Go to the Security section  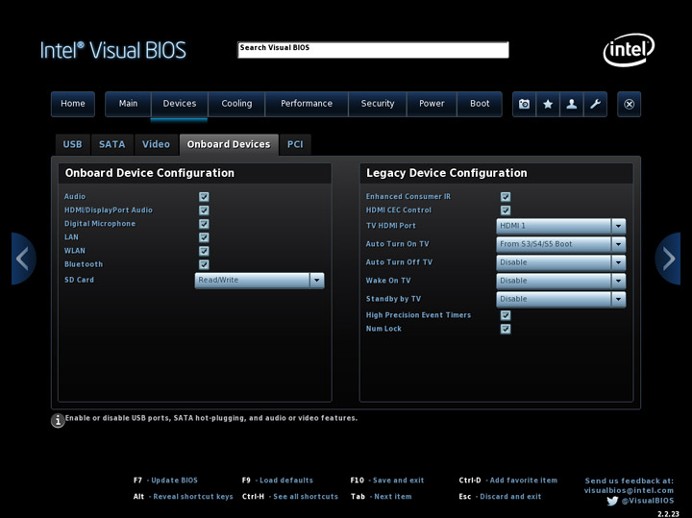pos(378,104)
